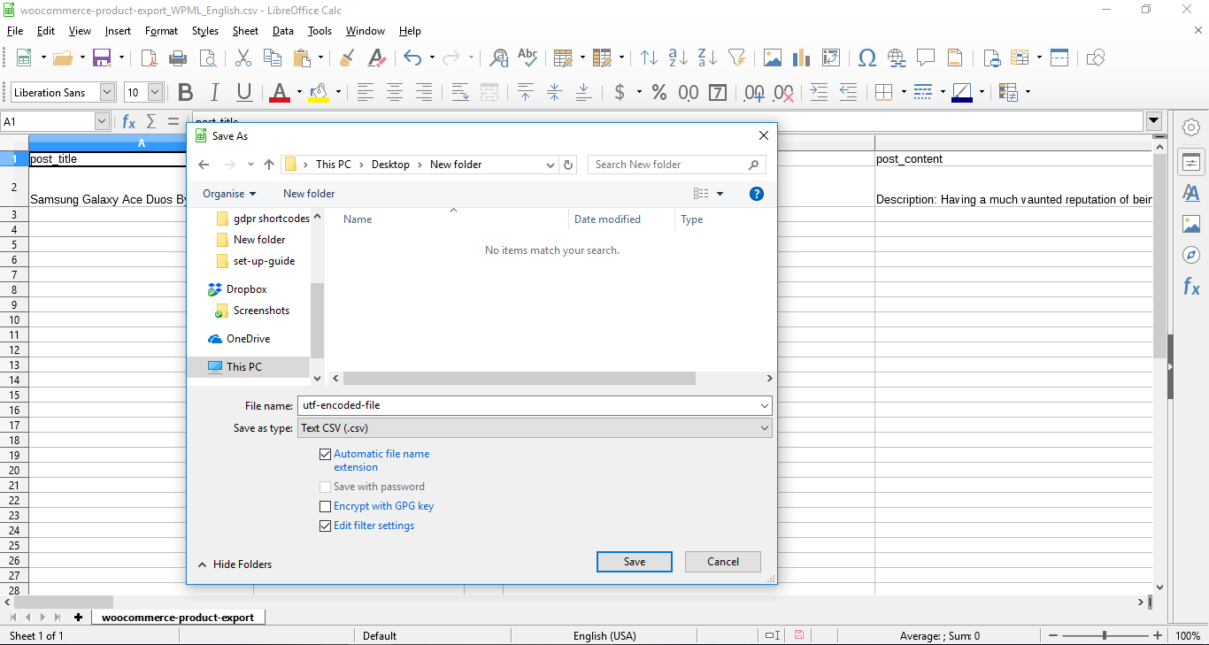This screenshot has width=1209, height=645.
Task: Click the Format as Currency icon
Action: (x=620, y=92)
